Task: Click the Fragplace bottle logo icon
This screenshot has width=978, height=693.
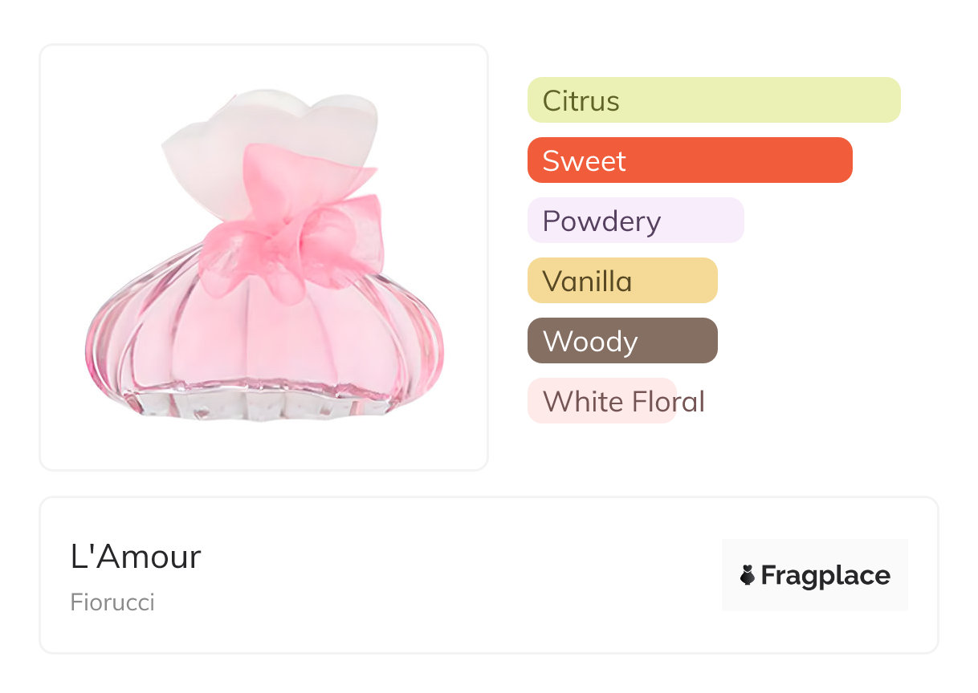Action: pos(748,575)
